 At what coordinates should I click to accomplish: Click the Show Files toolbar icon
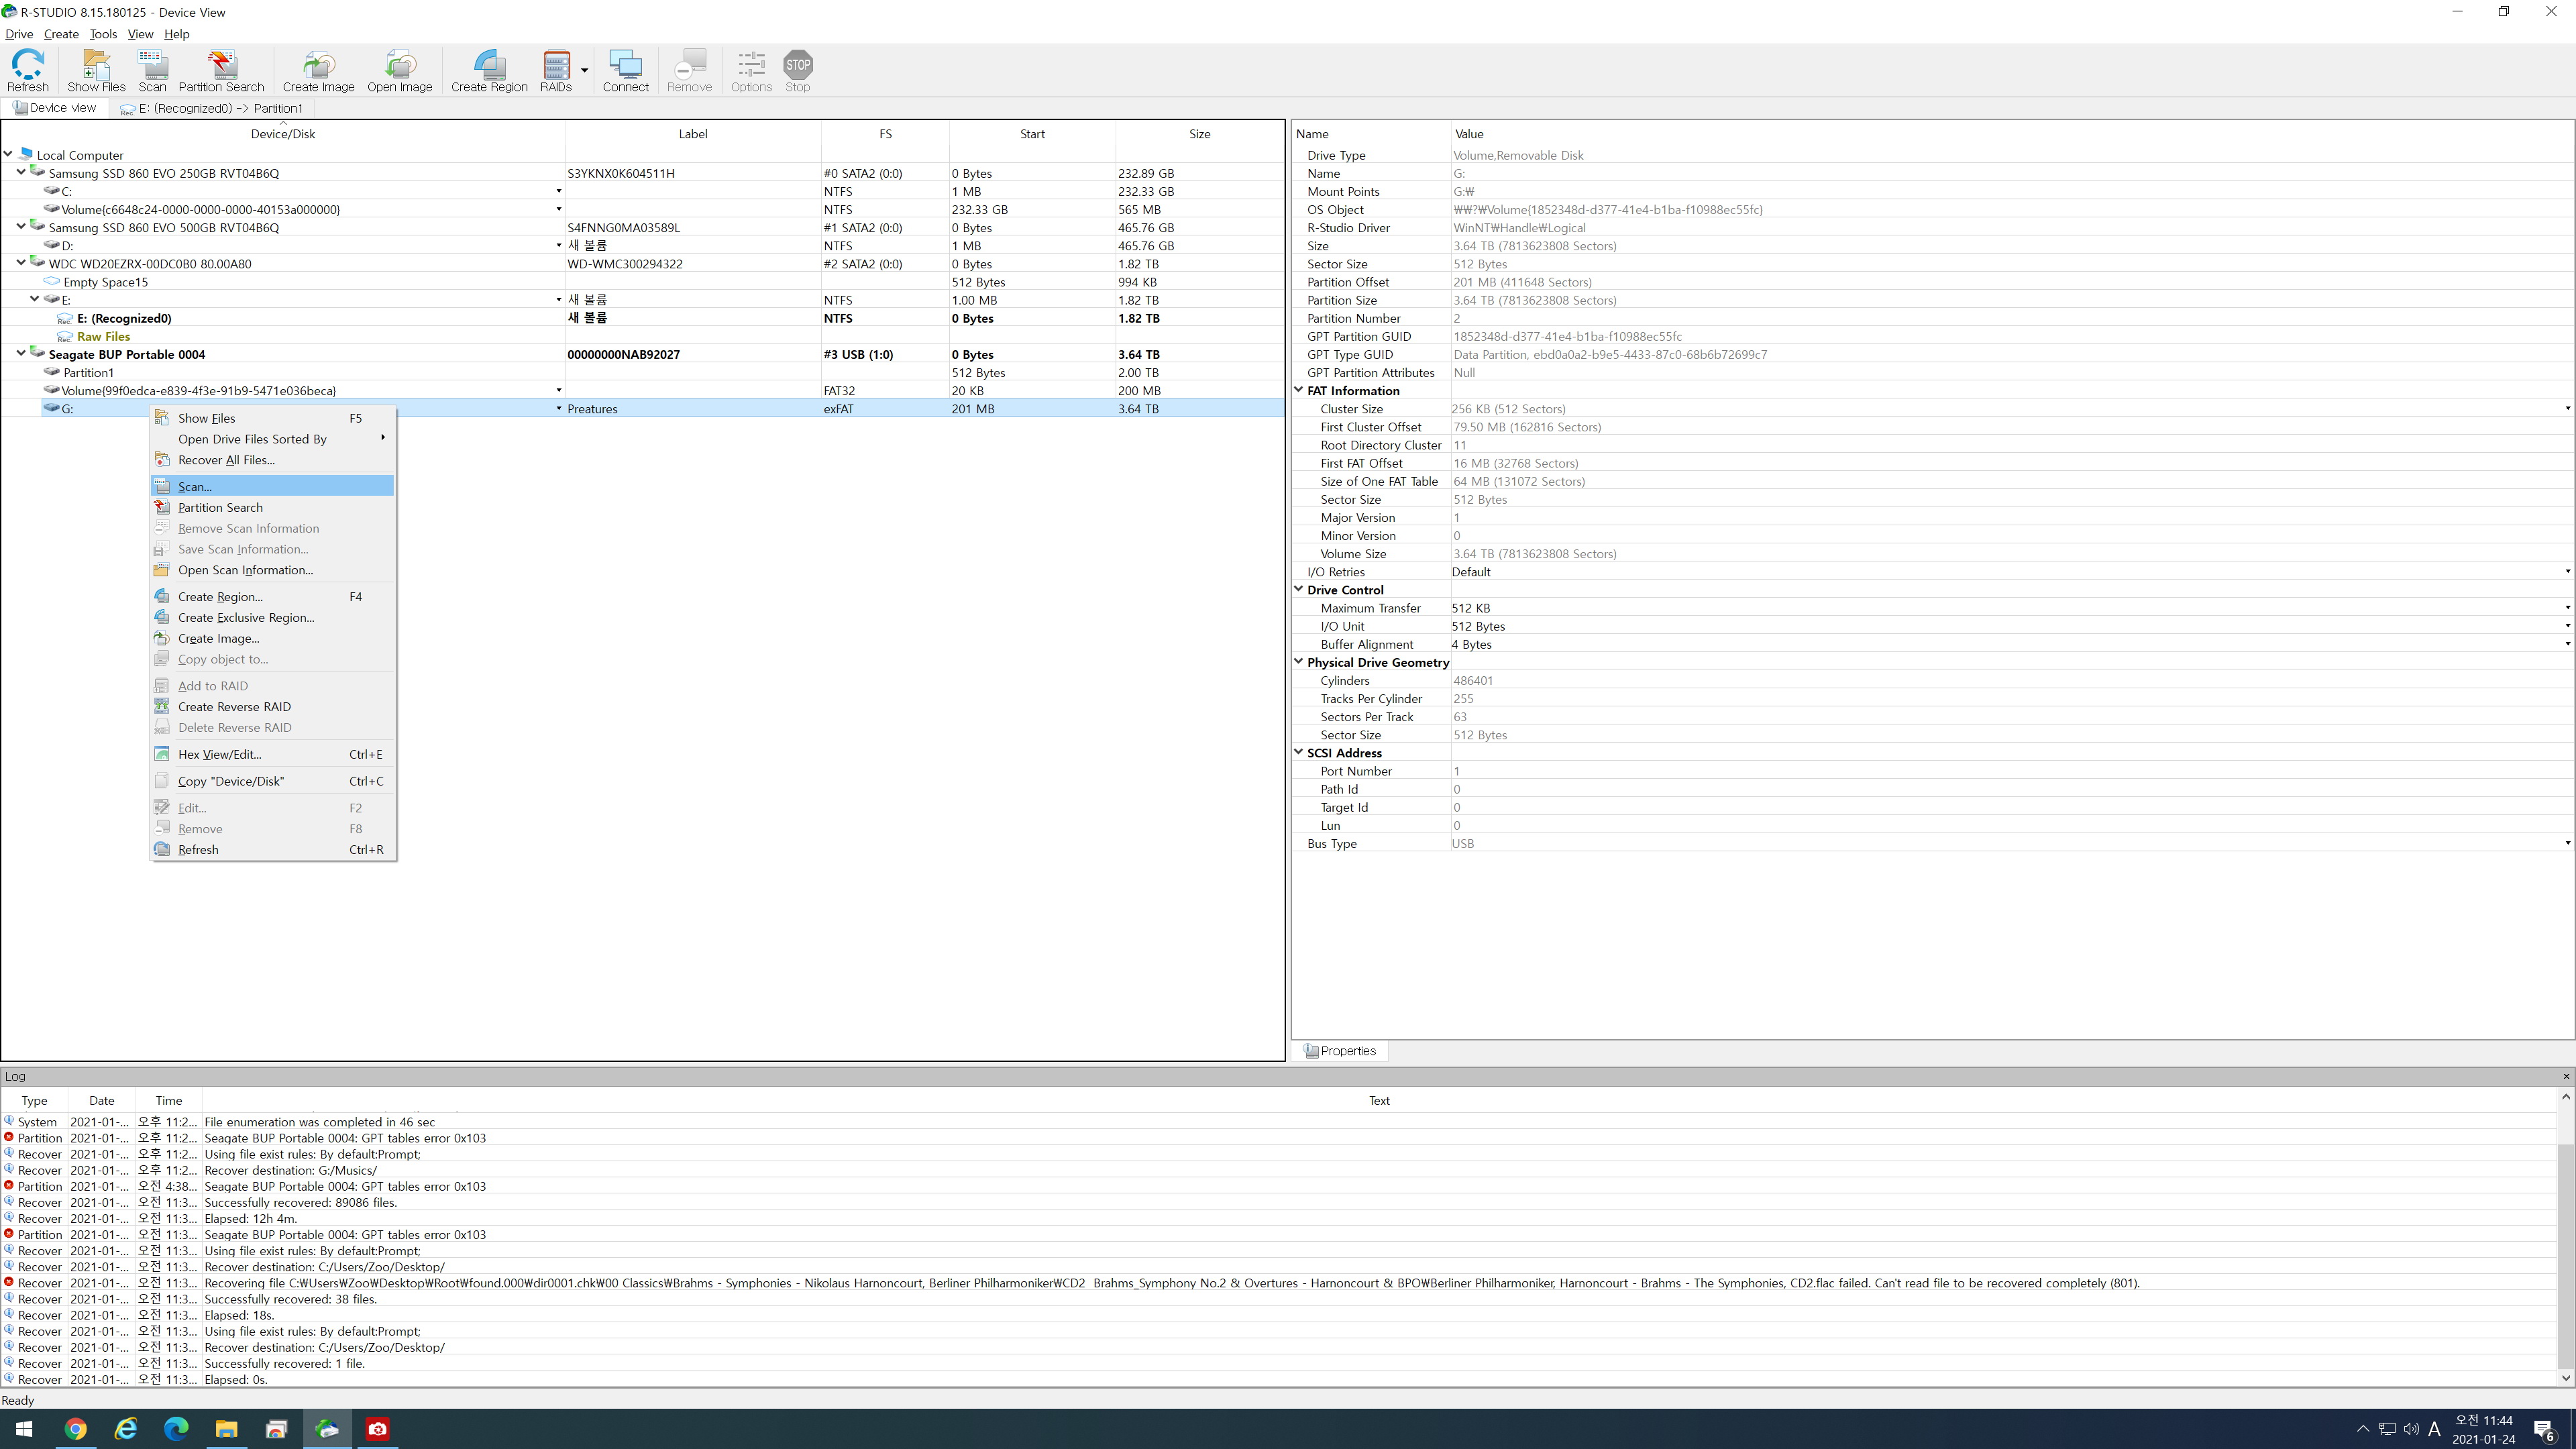[96, 70]
